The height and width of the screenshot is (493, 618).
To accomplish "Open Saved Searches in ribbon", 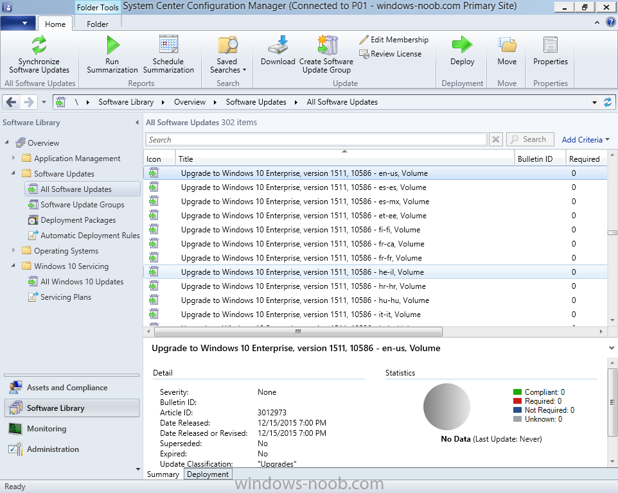I will pyautogui.click(x=227, y=55).
